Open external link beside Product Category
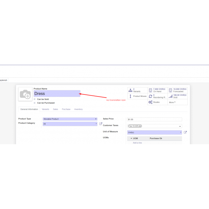The width and height of the screenshot is (209, 209). click(101, 124)
